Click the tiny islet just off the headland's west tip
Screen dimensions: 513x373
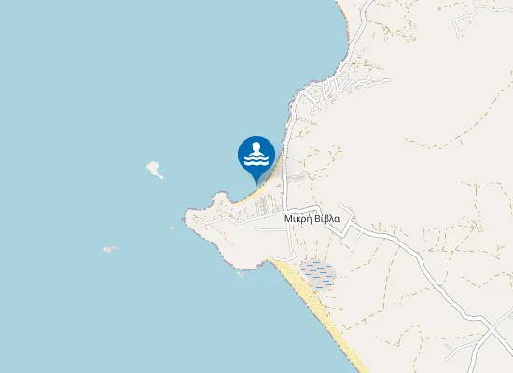172,228
